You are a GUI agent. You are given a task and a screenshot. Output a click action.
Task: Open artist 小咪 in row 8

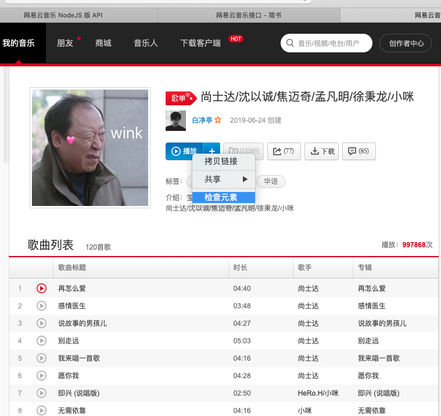tap(305, 411)
